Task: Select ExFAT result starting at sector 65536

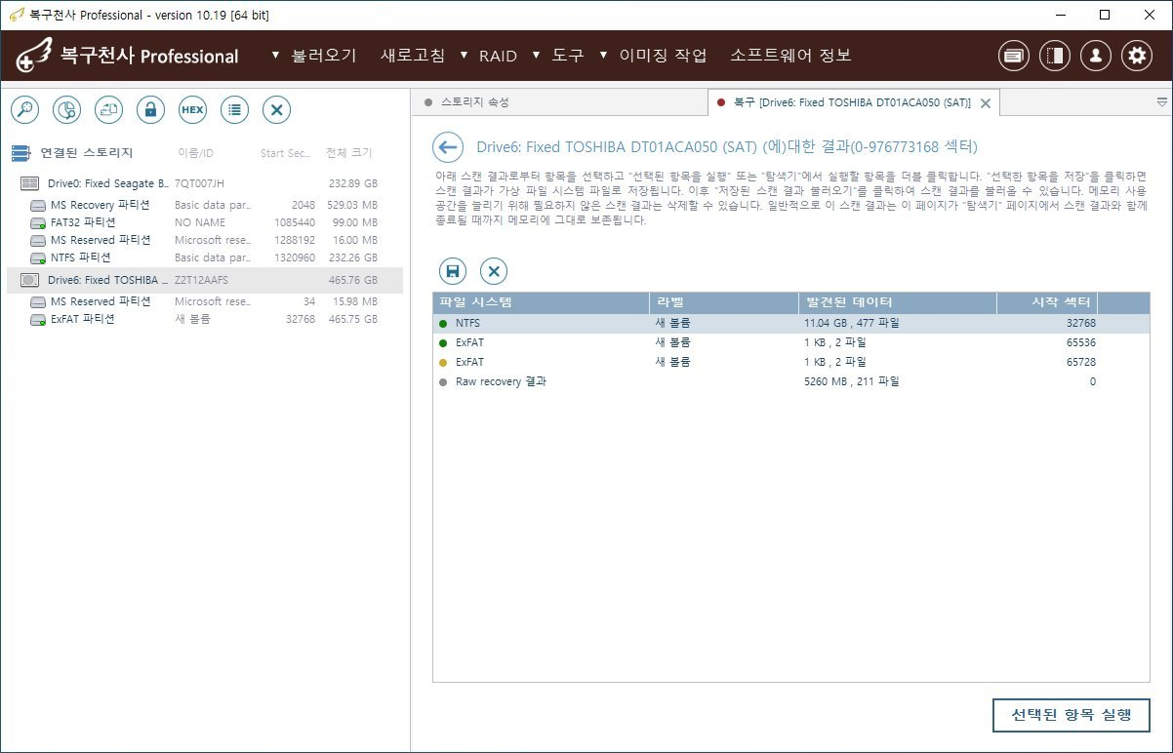Action: [791, 342]
